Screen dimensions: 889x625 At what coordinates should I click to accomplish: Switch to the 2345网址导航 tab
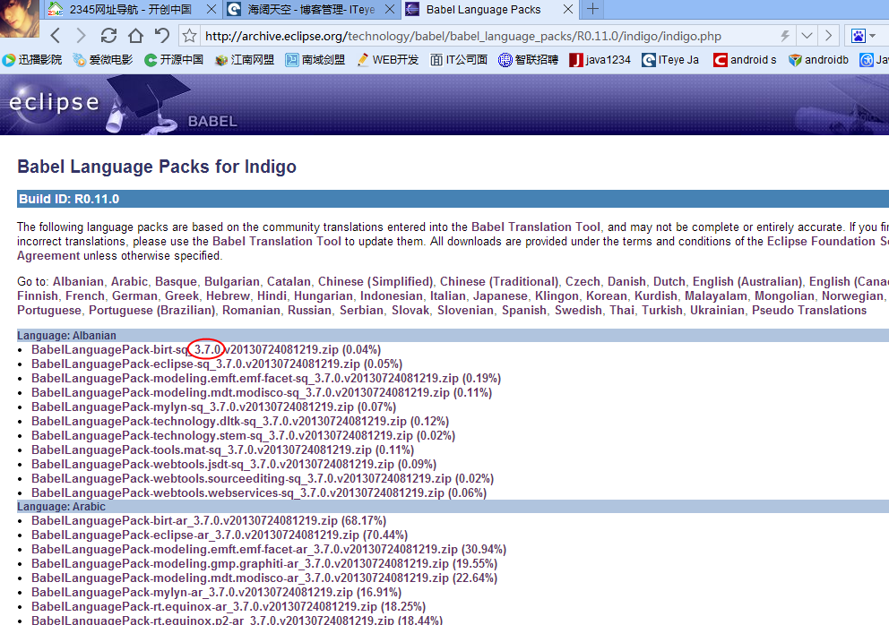131,9
